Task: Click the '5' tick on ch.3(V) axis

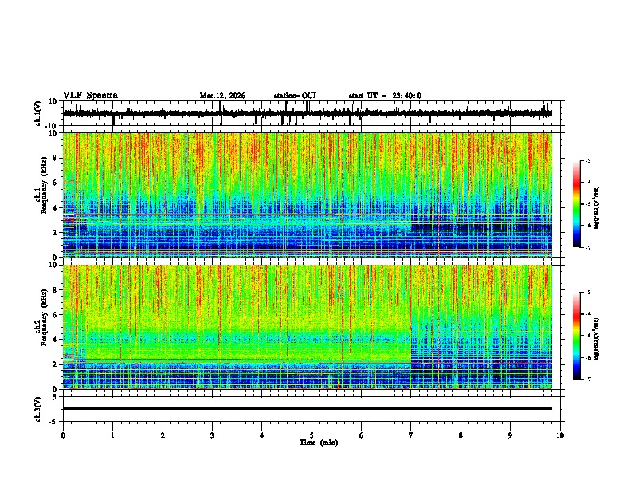Action: click(56, 397)
